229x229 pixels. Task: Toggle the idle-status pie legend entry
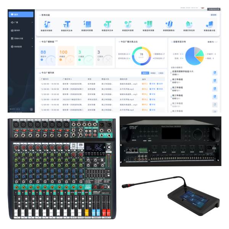pos(179,58)
